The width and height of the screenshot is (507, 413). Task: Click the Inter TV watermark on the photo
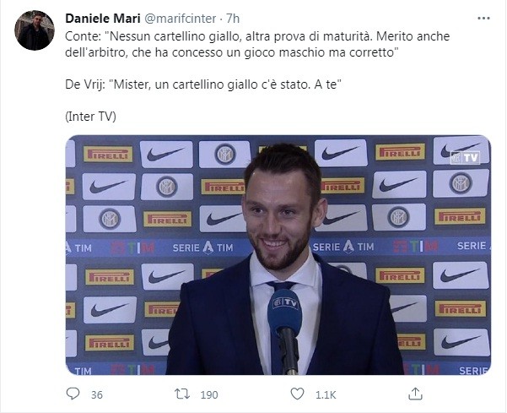[x=464, y=157]
